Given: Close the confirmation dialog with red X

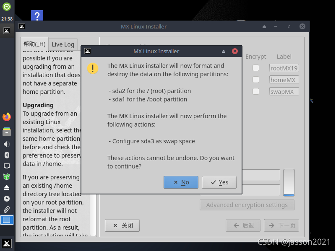Looking at the screenshot, I should tap(235, 51).
